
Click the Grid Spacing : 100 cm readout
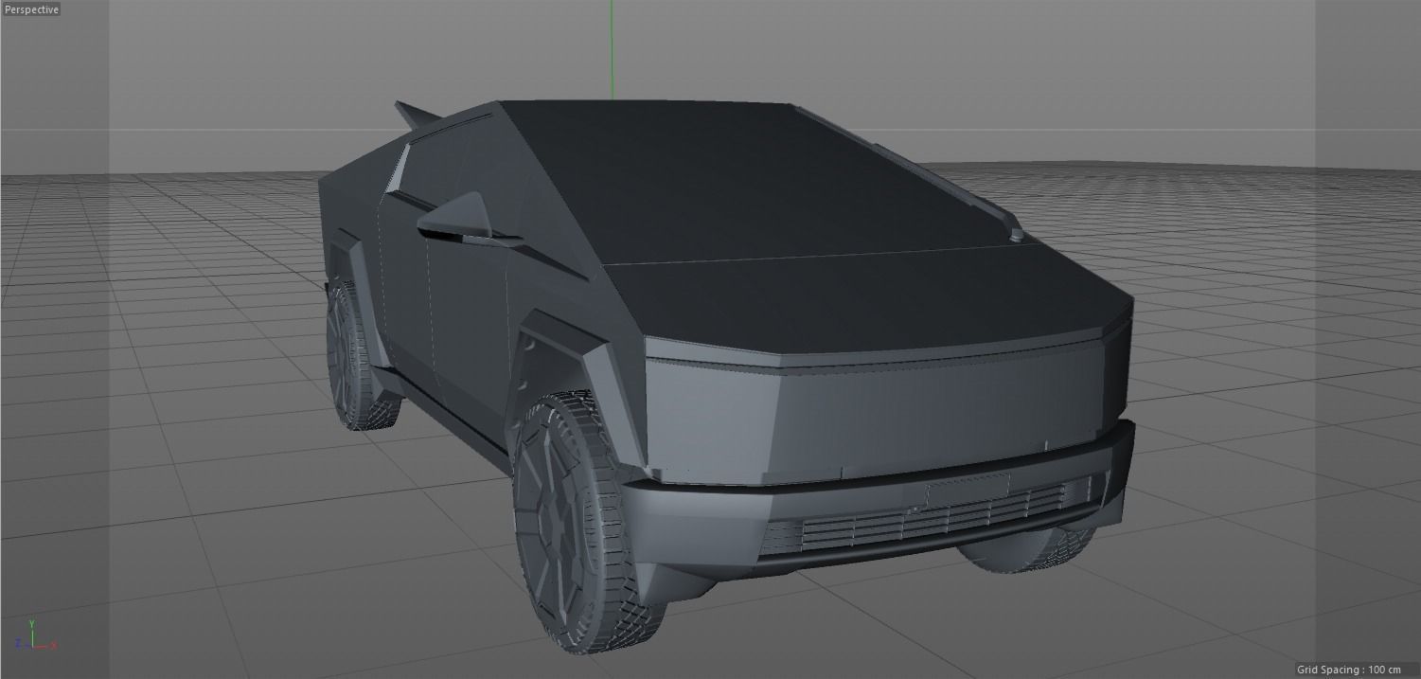click(x=1348, y=669)
